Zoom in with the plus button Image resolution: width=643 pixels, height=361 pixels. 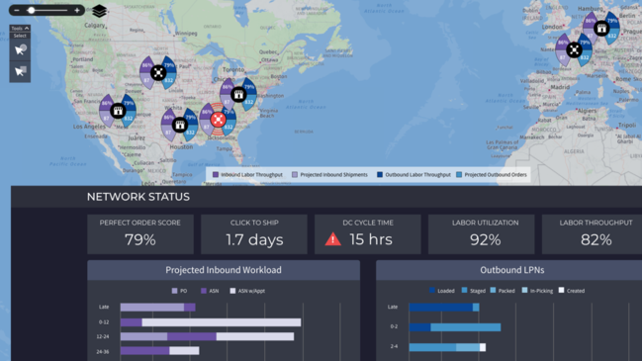tap(77, 10)
